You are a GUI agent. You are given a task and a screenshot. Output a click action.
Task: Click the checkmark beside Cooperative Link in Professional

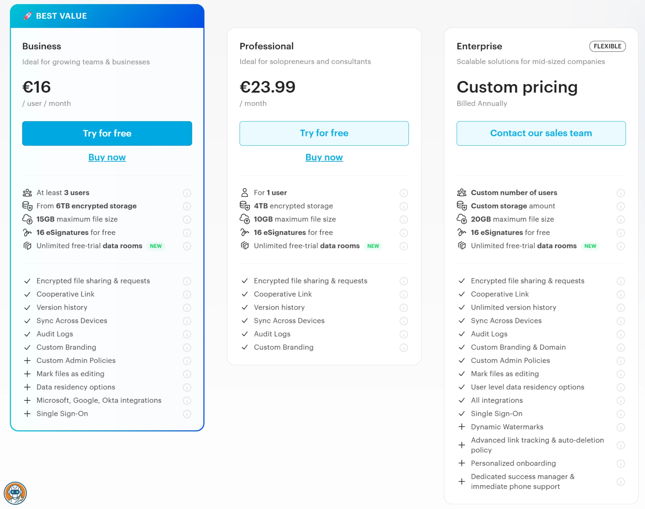point(245,295)
